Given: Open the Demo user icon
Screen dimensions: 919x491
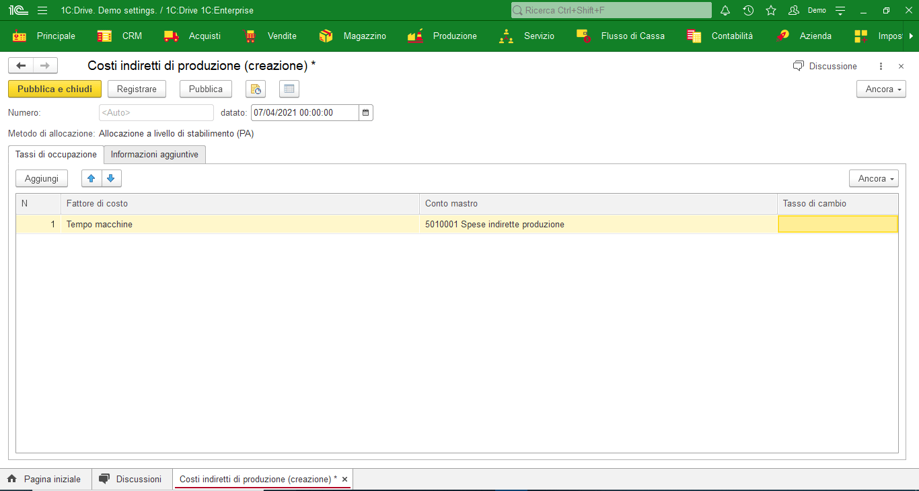Looking at the screenshot, I should [x=794, y=11].
